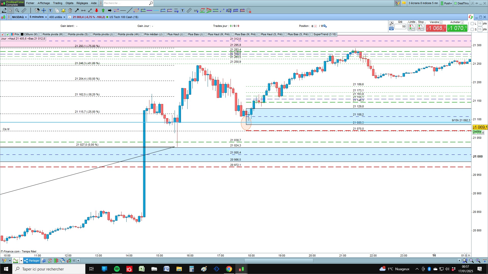488x274 pixels.
Task: Expand the 5 minutes timeframe dropdown
Action: tap(38, 17)
